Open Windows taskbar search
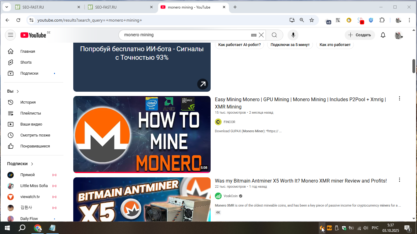This screenshot has height=234, width=417. [22, 228]
